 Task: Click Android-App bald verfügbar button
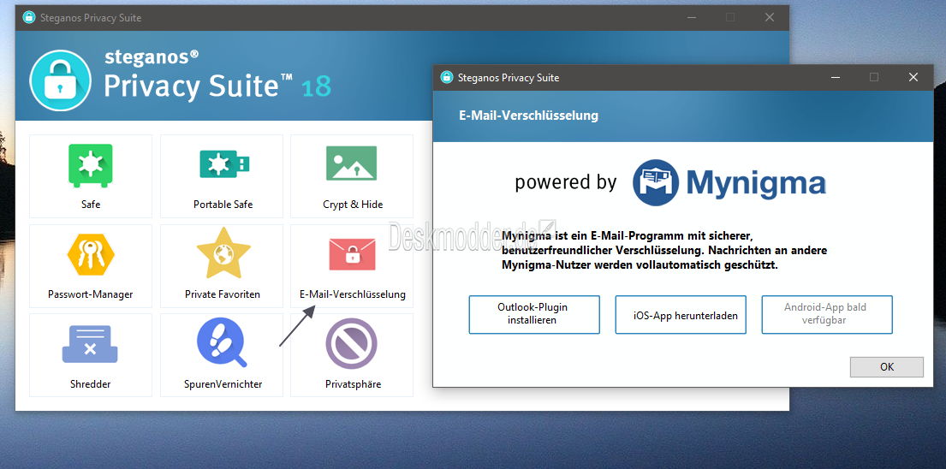pyautogui.click(x=826, y=314)
